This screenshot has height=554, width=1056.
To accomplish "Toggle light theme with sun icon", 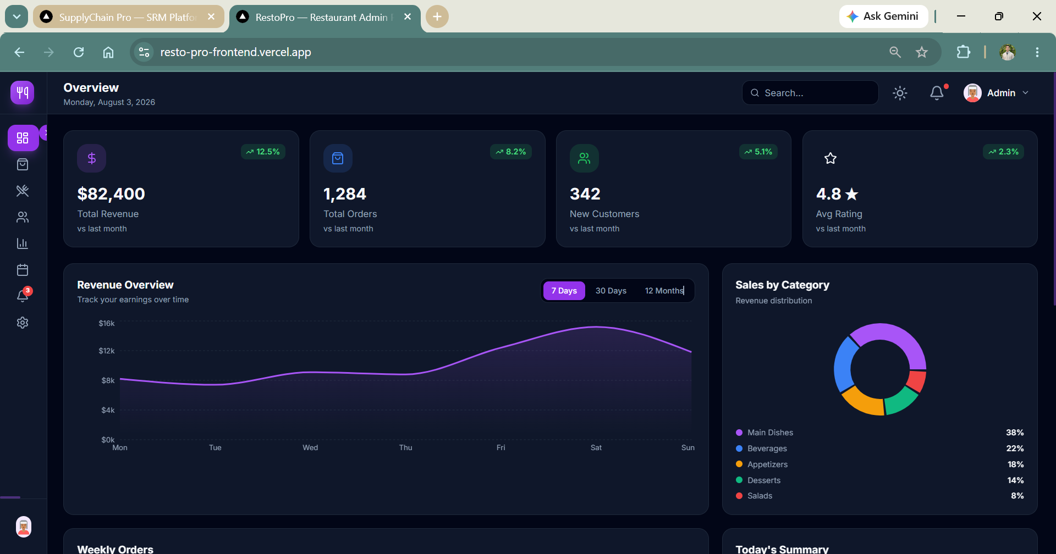I will (x=900, y=93).
